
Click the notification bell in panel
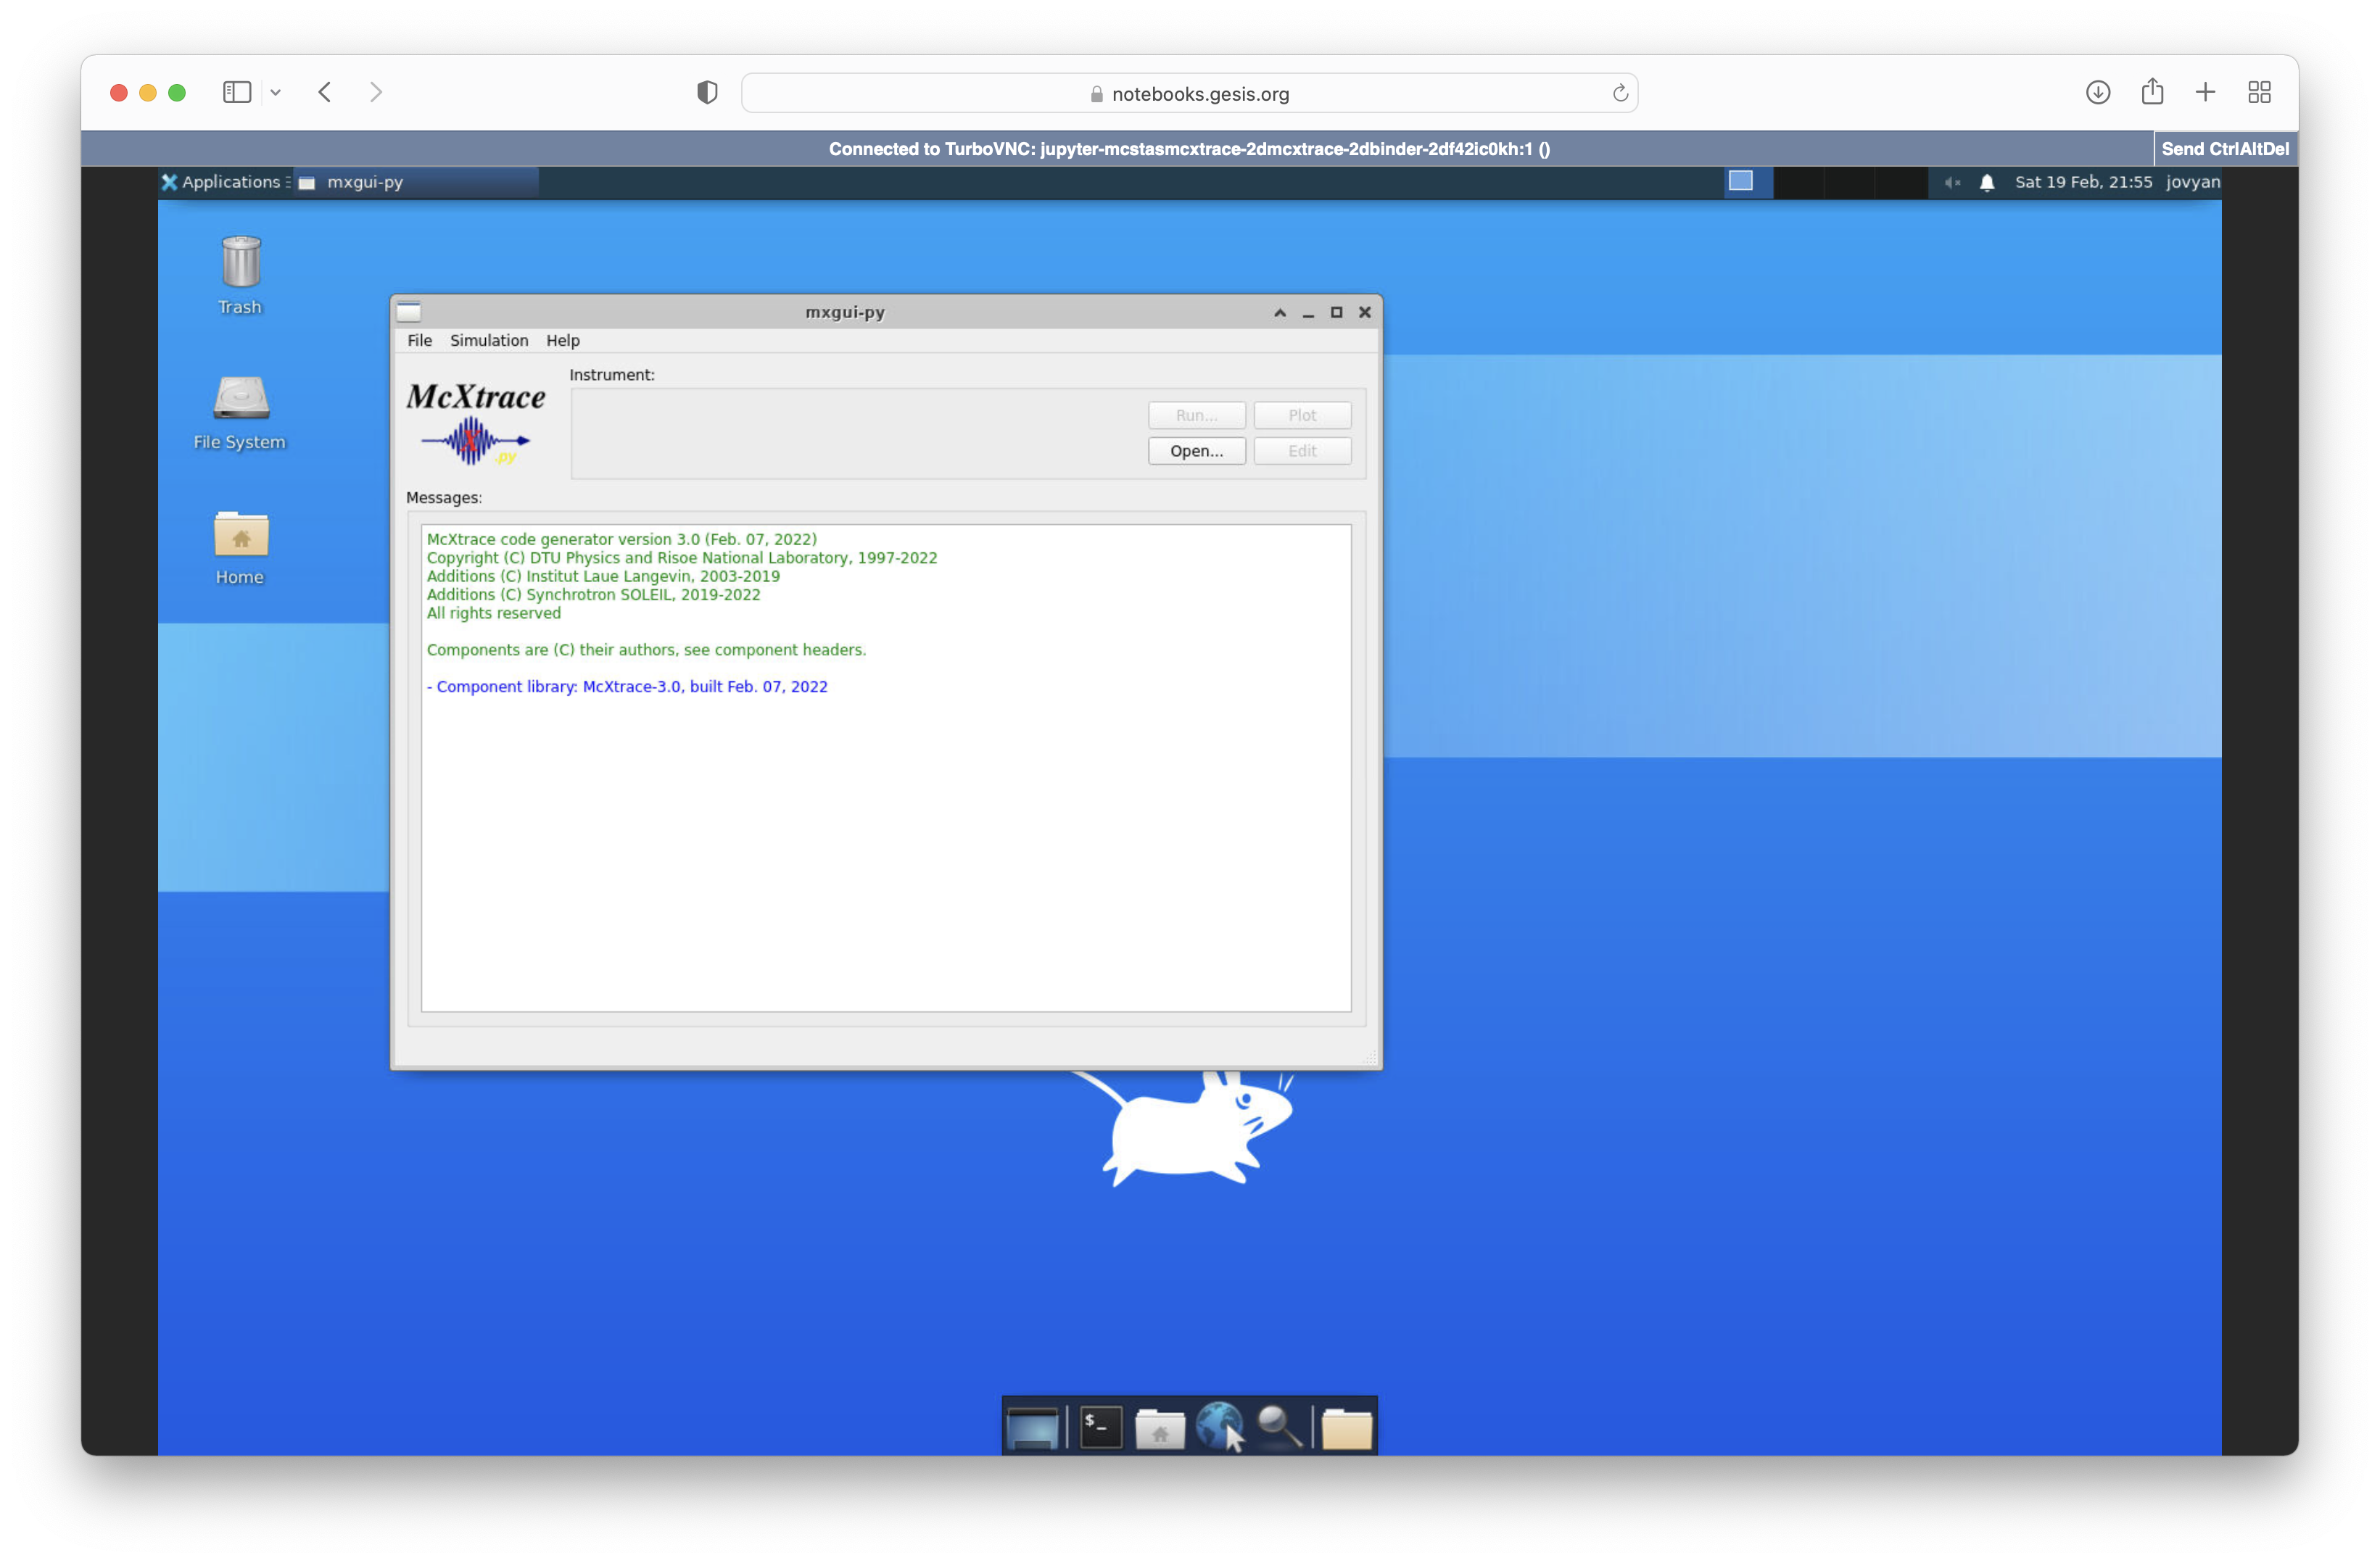tap(1987, 182)
